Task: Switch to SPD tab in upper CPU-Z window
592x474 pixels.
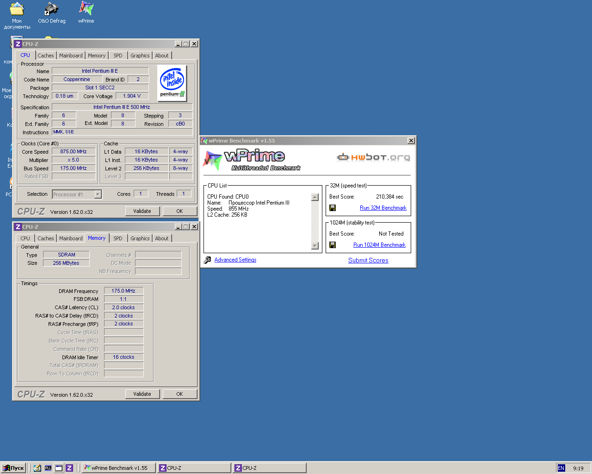Action: (x=118, y=56)
